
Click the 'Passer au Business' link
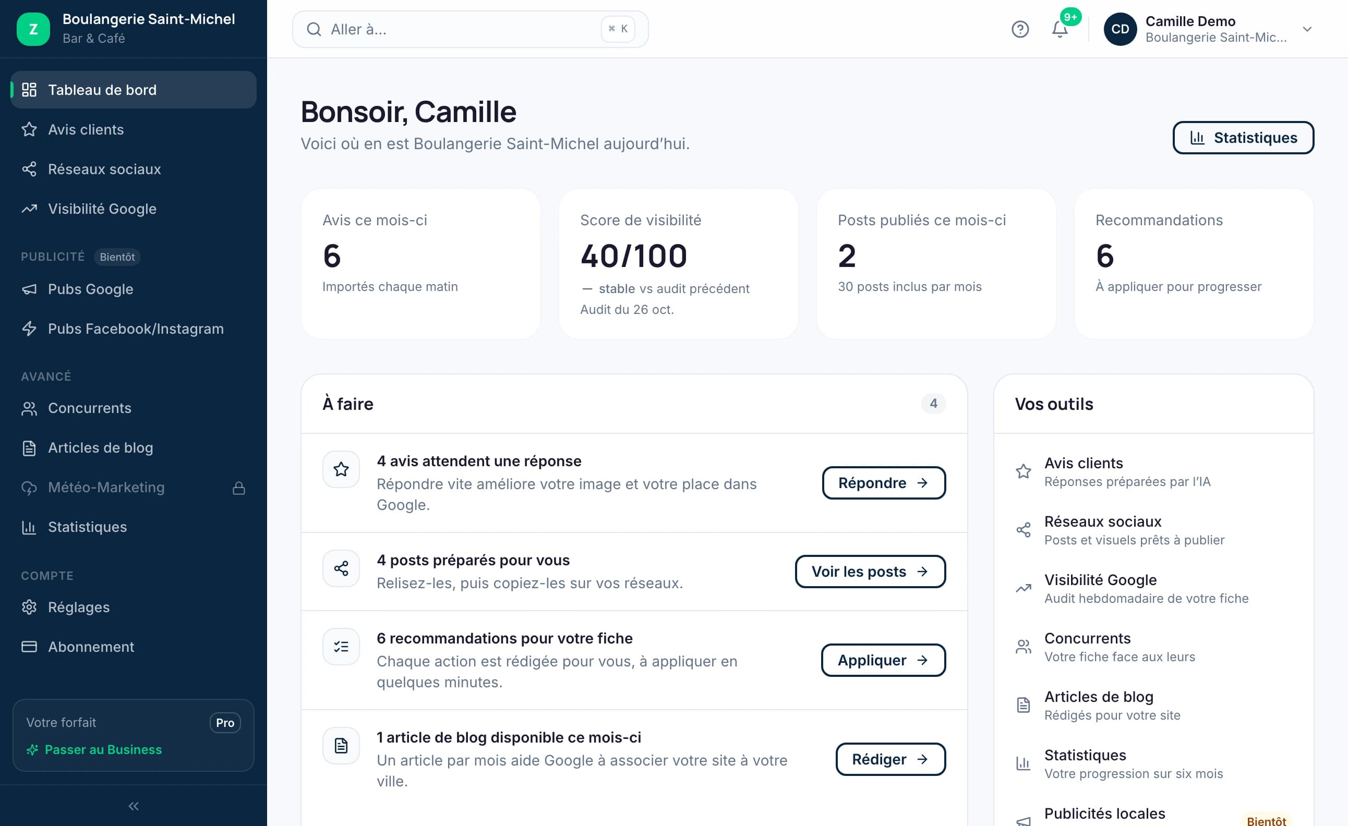pyautogui.click(x=94, y=749)
